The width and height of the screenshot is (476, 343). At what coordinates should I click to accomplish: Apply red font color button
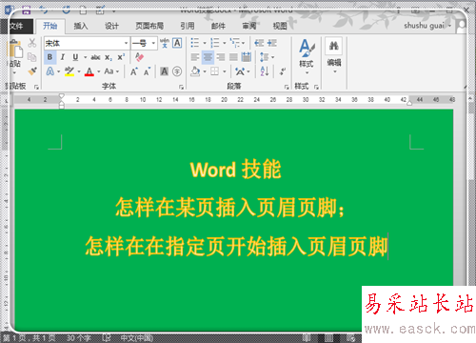[x=89, y=71]
